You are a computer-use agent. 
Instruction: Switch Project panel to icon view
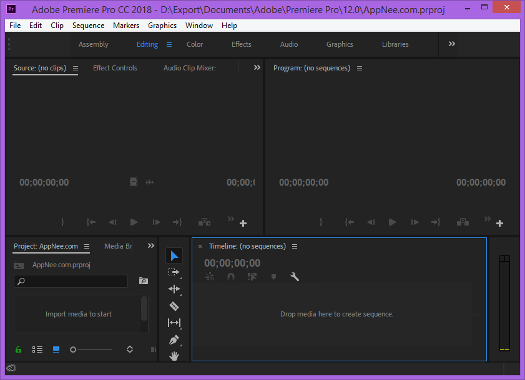(x=56, y=349)
